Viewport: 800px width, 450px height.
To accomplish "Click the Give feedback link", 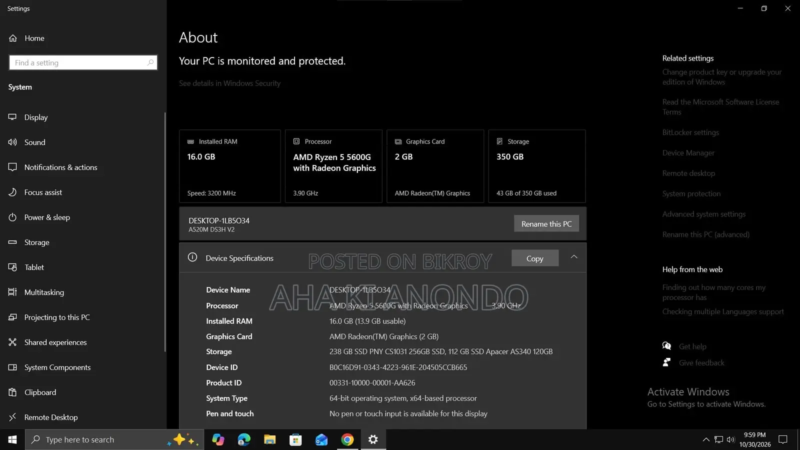I will [x=701, y=362].
